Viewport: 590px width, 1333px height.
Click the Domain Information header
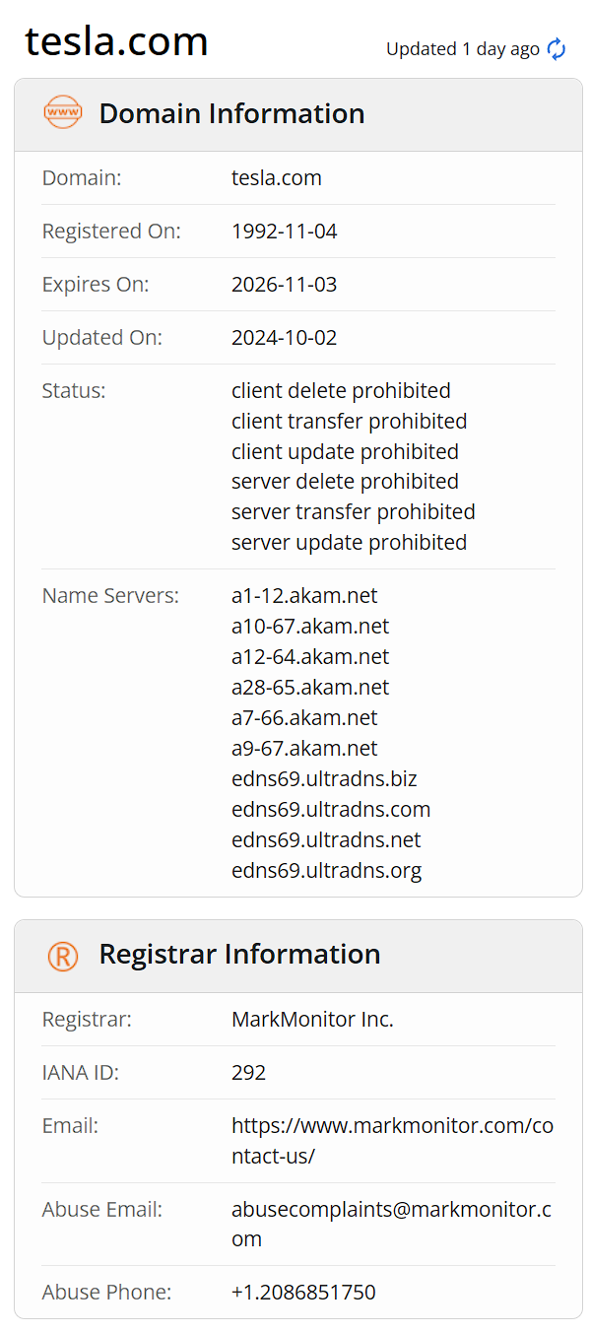[231, 113]
